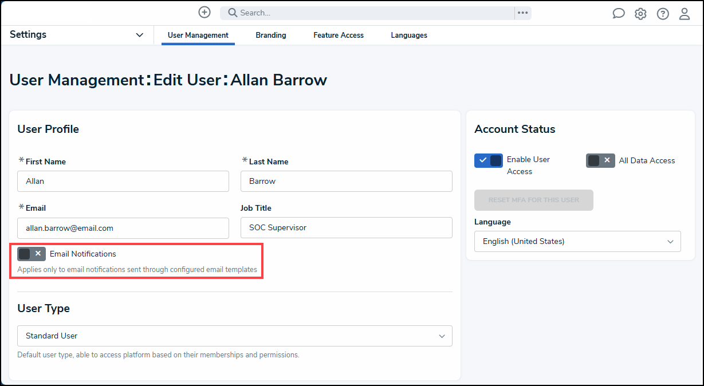Click the search options ellipsis
Screen dimensions: 704x386
[522, 13]
